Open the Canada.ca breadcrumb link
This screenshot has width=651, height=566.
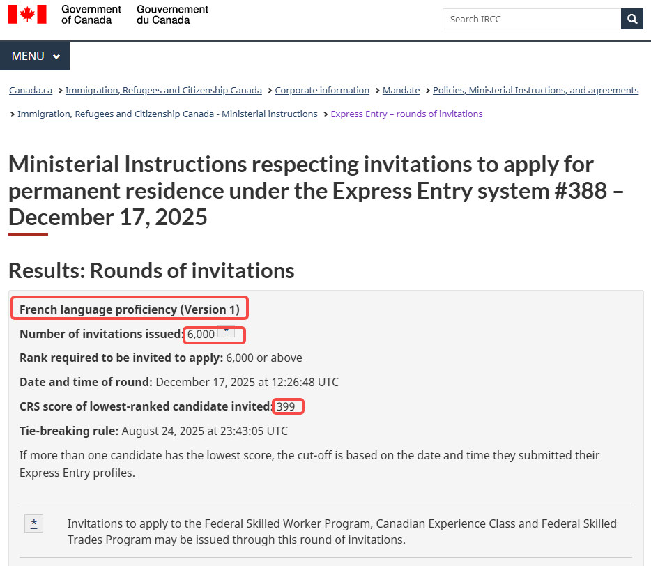31,90
